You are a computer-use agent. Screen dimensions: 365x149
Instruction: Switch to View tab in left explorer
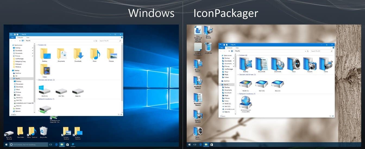(x=28, y=37)
